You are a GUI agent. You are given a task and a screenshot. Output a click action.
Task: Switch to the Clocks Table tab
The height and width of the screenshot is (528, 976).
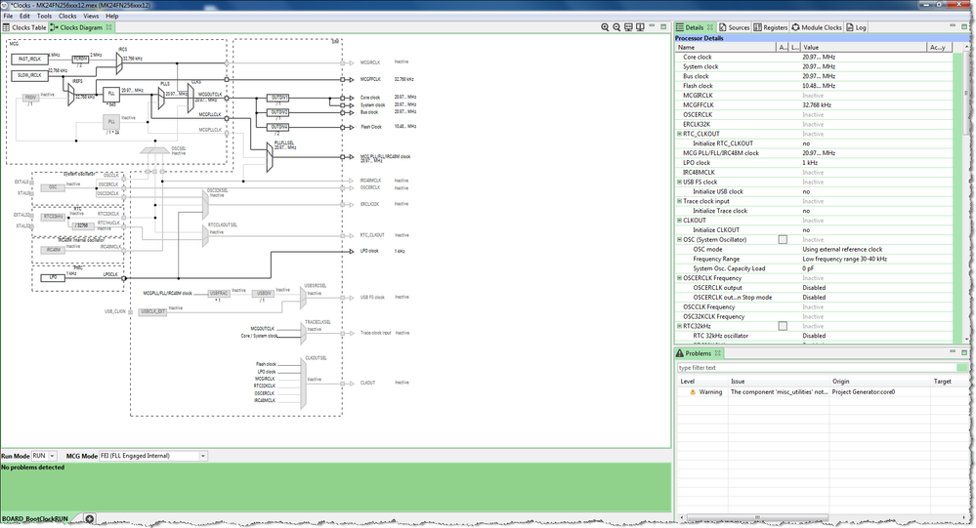[24, 27]
